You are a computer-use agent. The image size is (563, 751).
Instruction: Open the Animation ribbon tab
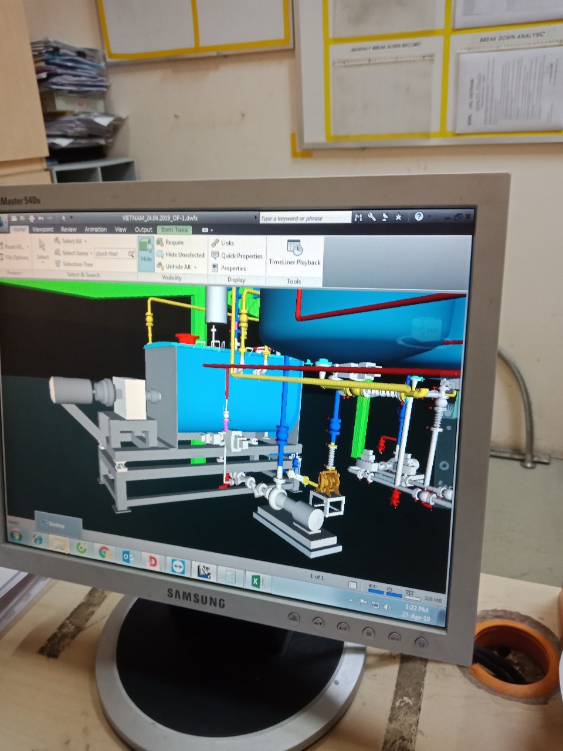(96, 229)
